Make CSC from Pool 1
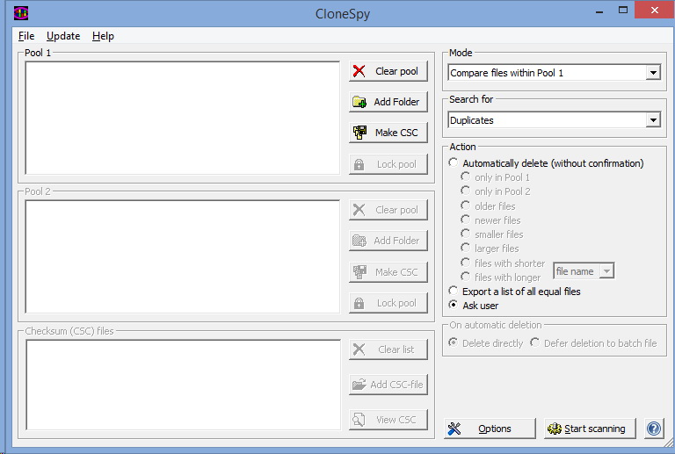This screenshot has height=454, width=675. [x=388, y=133]
